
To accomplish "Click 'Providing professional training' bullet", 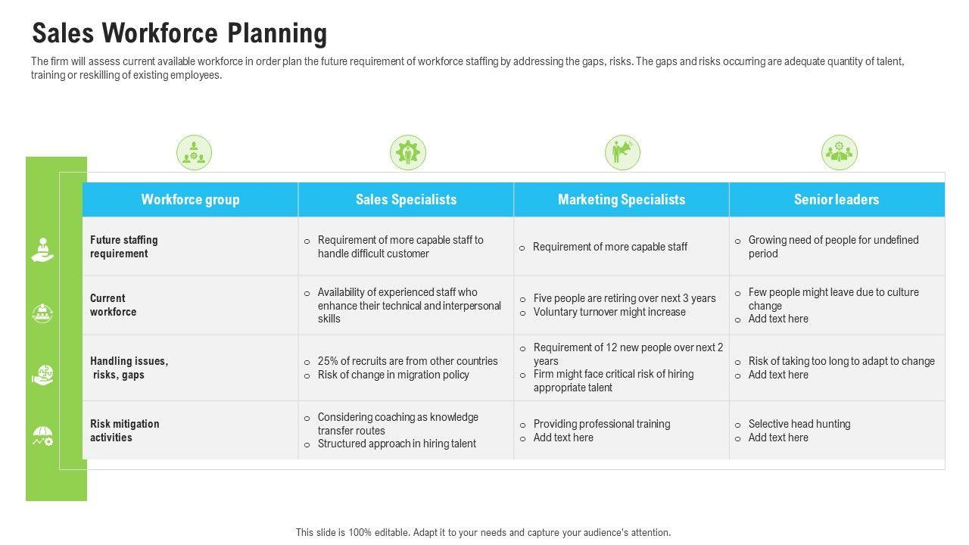I will tap(601, 424).
